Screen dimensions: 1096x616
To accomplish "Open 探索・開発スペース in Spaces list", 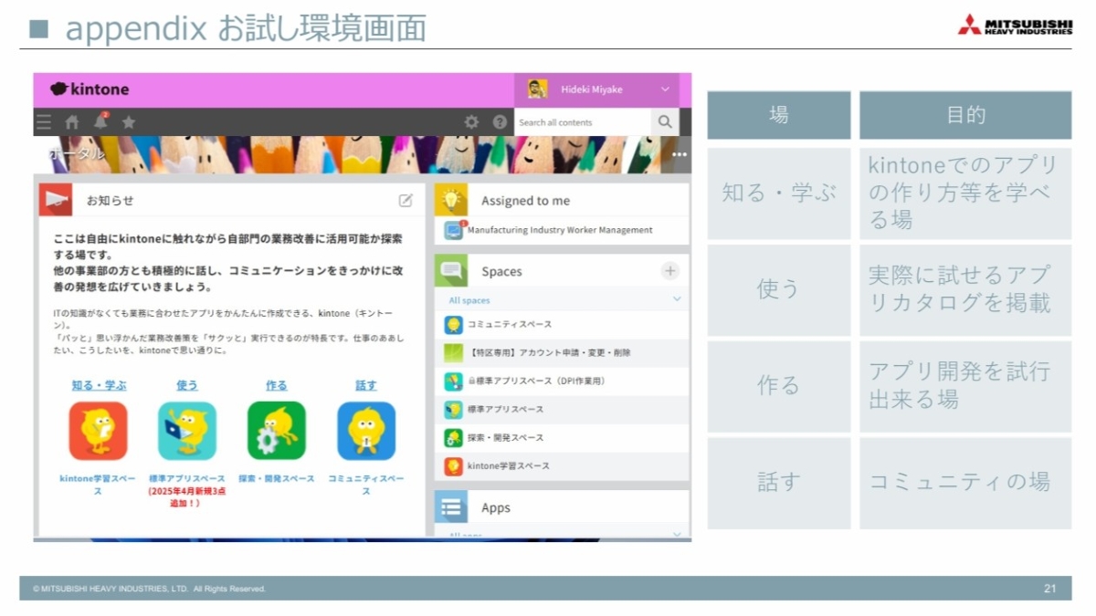I will [505, 437].
